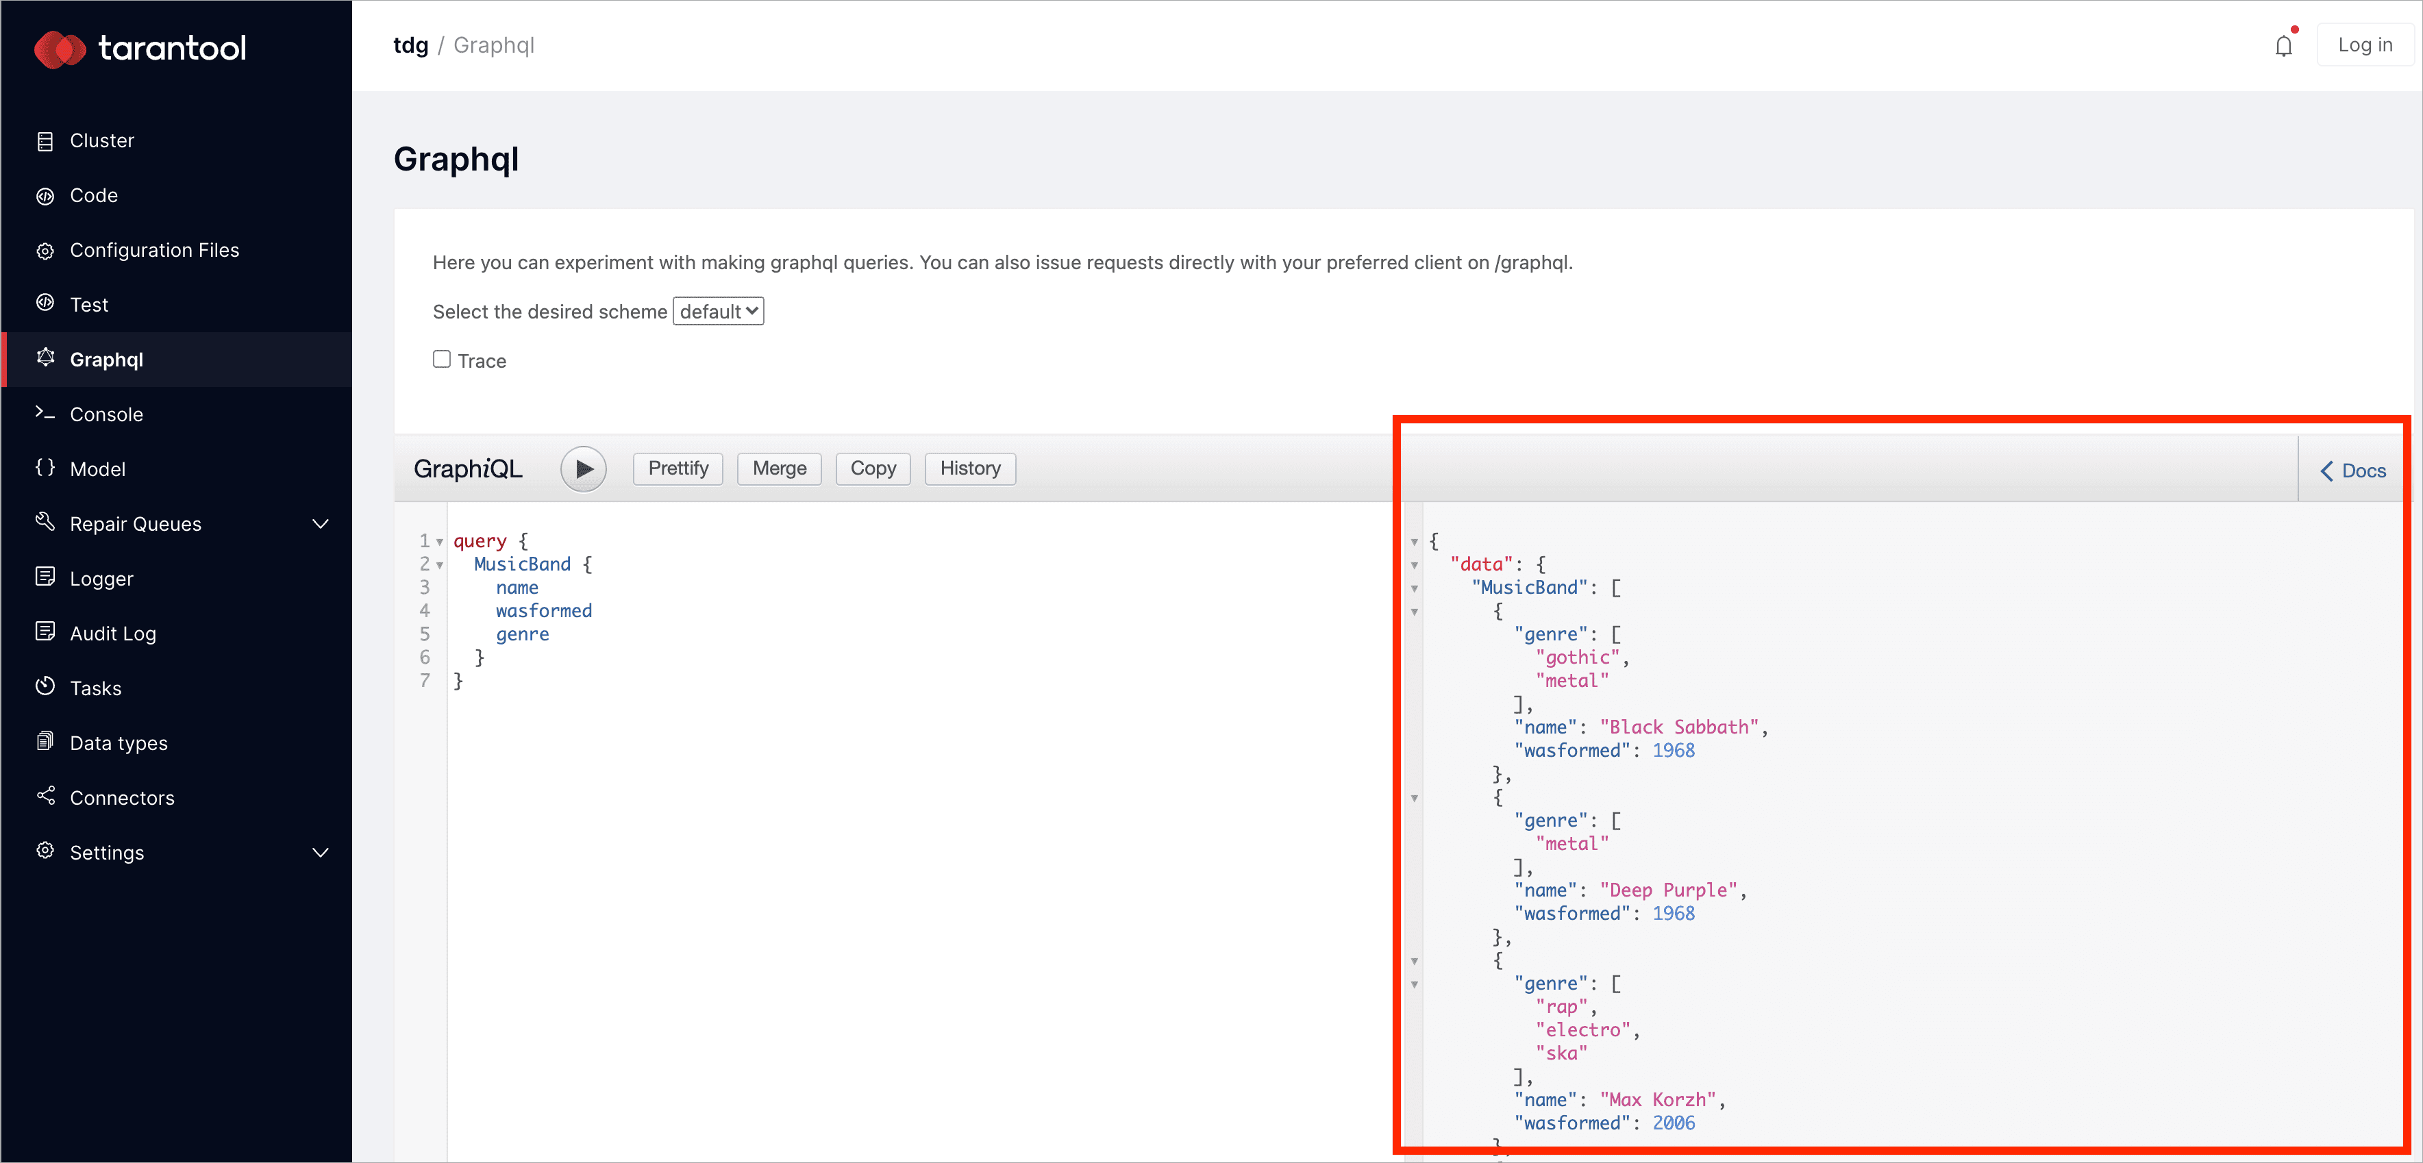Open notifications bell

tap(2284, 45)
